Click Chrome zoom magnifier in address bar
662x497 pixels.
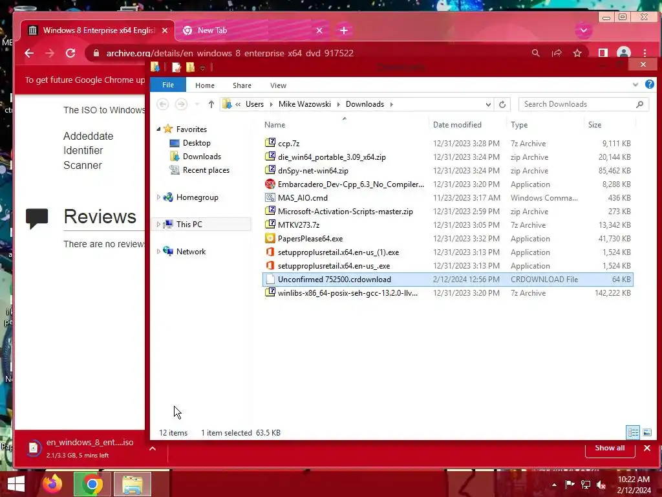click(535, 53)
